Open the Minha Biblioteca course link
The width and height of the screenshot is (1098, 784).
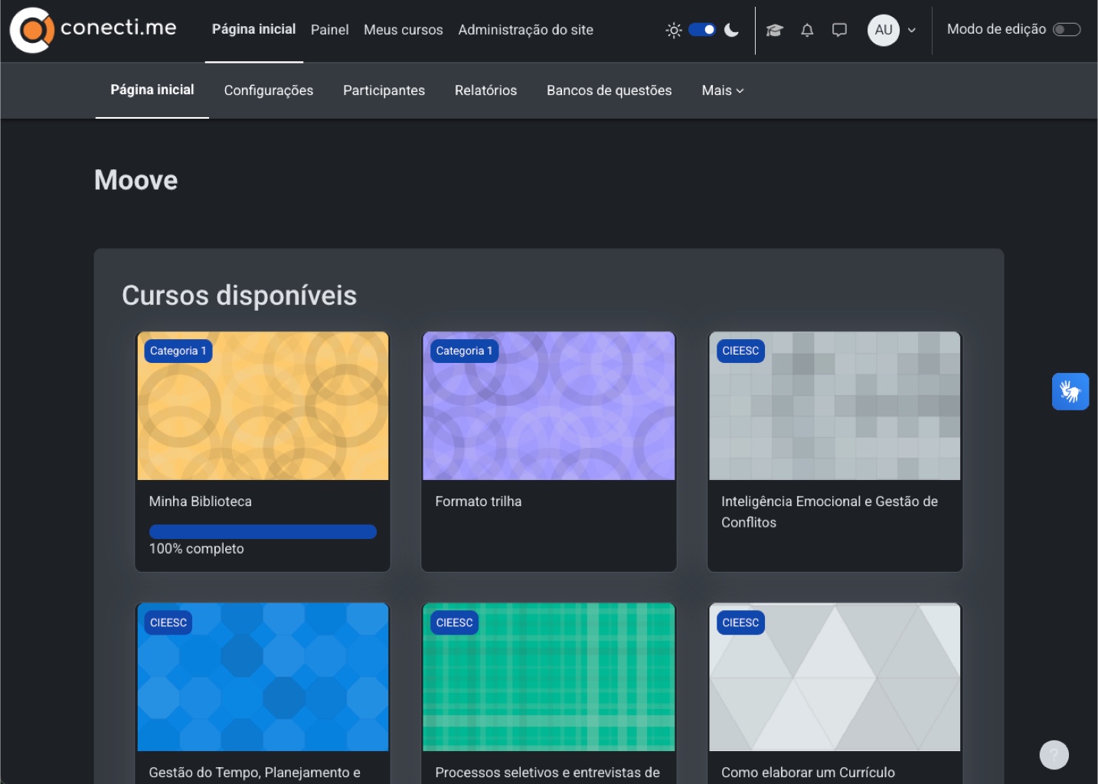click(201, 501)
